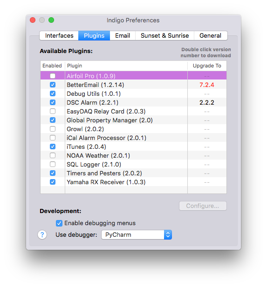Select Yamaha RX Receiver (1.0.3) name
The width and height of the screenshot is (267, 287).
click(106, 182)
